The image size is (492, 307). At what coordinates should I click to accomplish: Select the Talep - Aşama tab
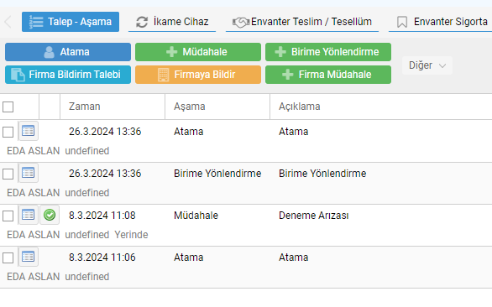(x=71, y=22)
